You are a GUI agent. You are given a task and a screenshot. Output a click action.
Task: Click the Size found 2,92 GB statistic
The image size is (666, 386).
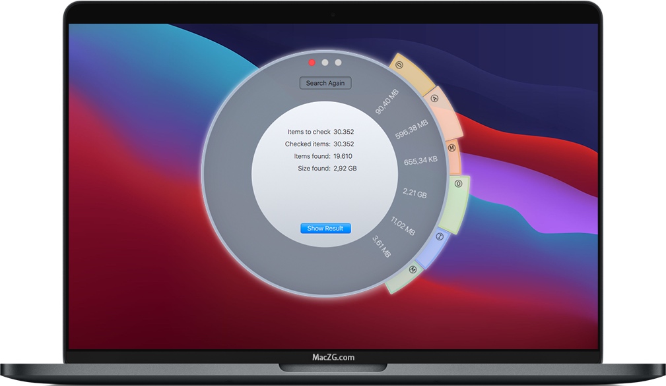(x=325, y=168)
